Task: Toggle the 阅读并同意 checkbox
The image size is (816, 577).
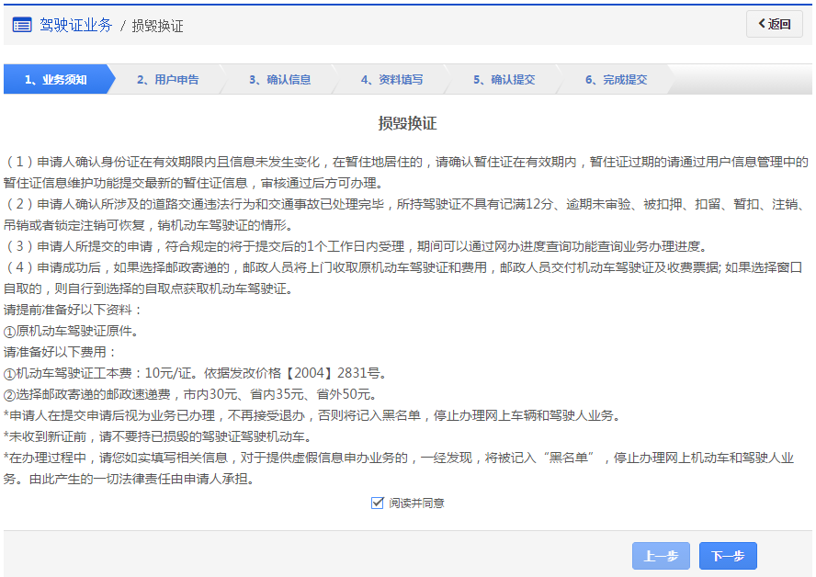Action: pyautogui.click(x=377, y=503)
